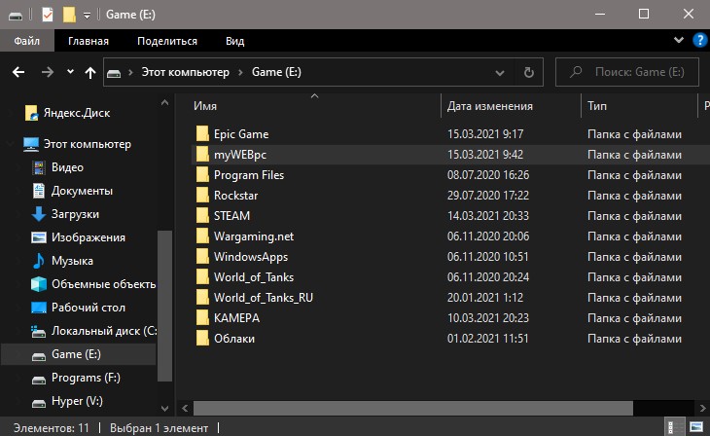
Task: Expand the address bar history dropdown
Action: pos(500,73)
